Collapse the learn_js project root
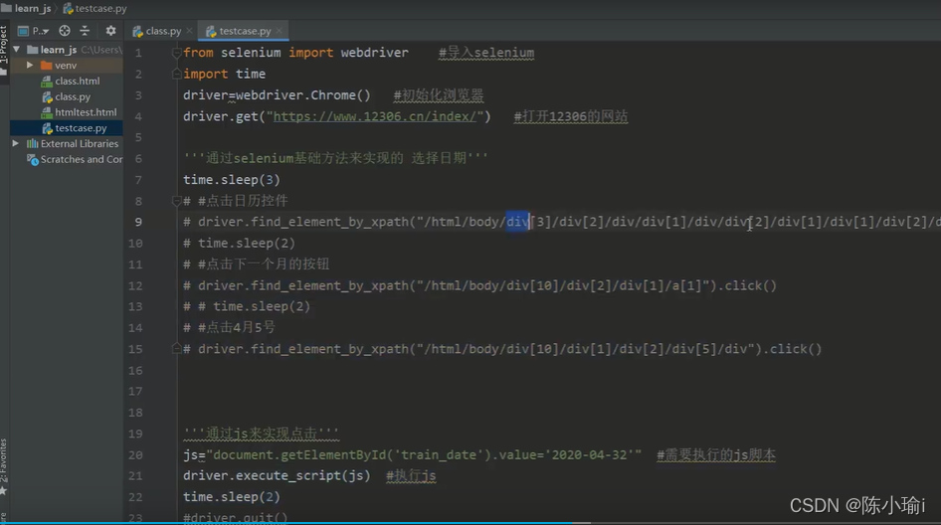Viewport: 941px width, 525px height. coord(17,49)
